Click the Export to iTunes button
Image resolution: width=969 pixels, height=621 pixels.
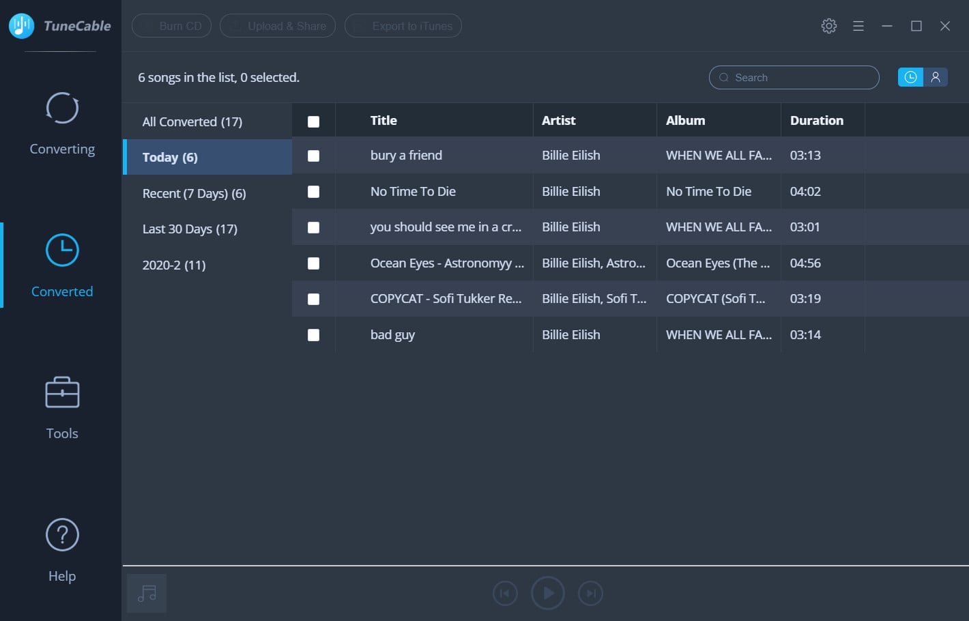(403, 26)
